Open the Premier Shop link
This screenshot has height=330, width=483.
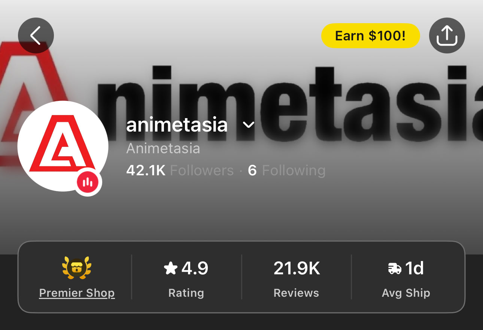click(77, 293)
